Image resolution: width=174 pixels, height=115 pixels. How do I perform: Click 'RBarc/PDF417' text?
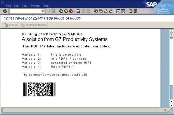coord(62,67)
